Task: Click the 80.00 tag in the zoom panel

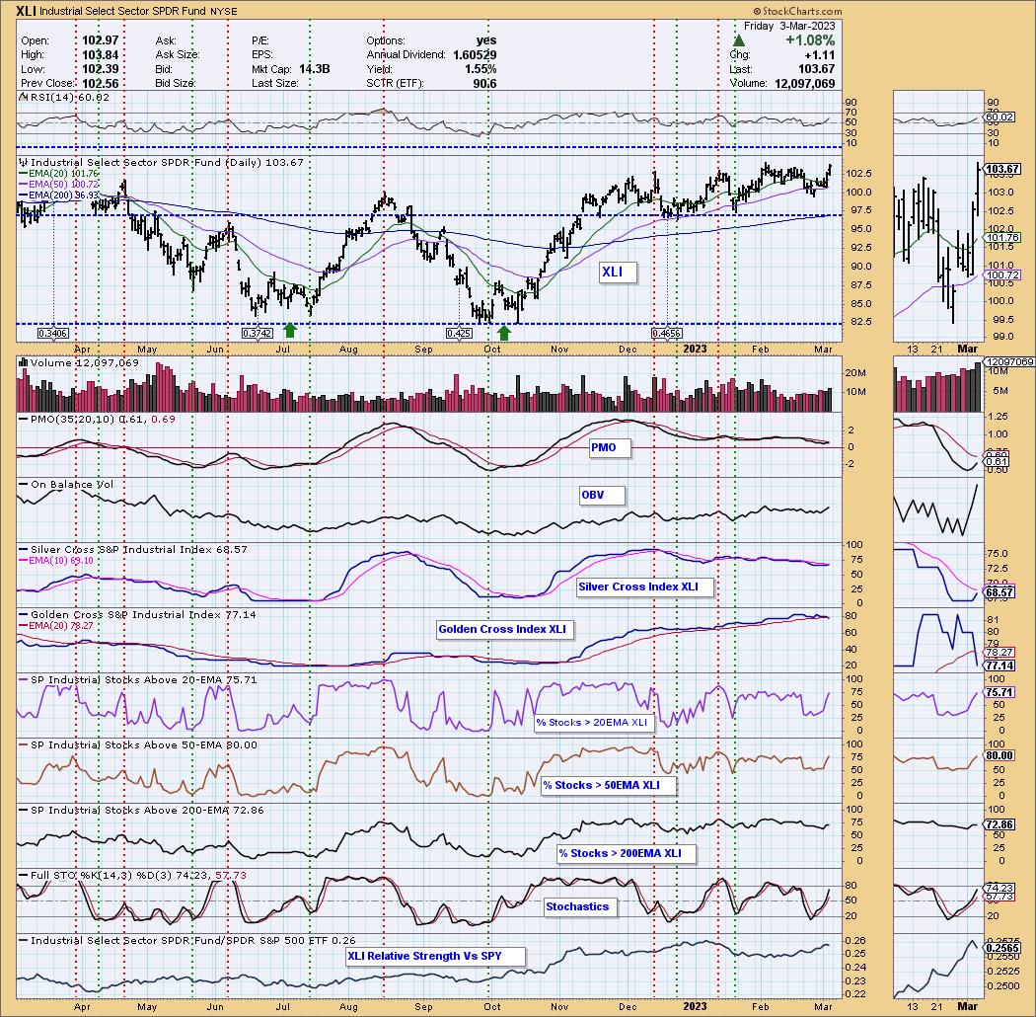Action: (999, 755)
